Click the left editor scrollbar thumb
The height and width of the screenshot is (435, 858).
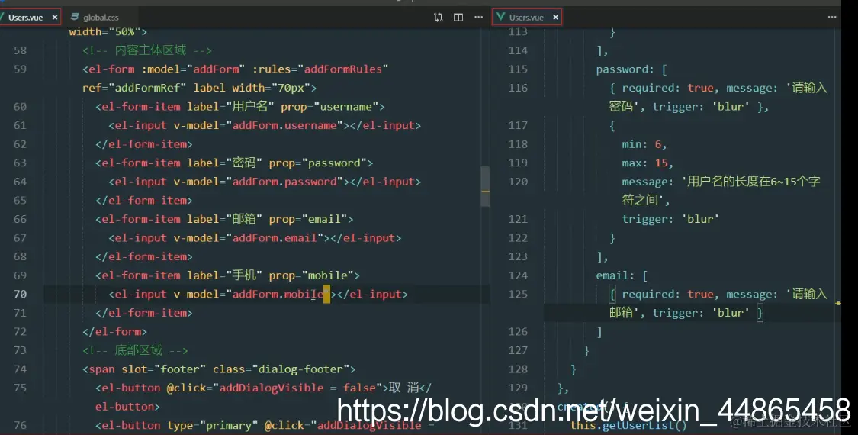pyautogui.click(x=485, y=186)
